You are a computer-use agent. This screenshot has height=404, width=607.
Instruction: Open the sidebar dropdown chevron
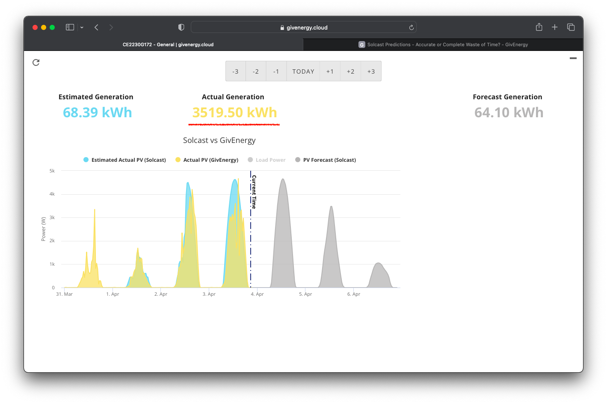tap(82, 27)
